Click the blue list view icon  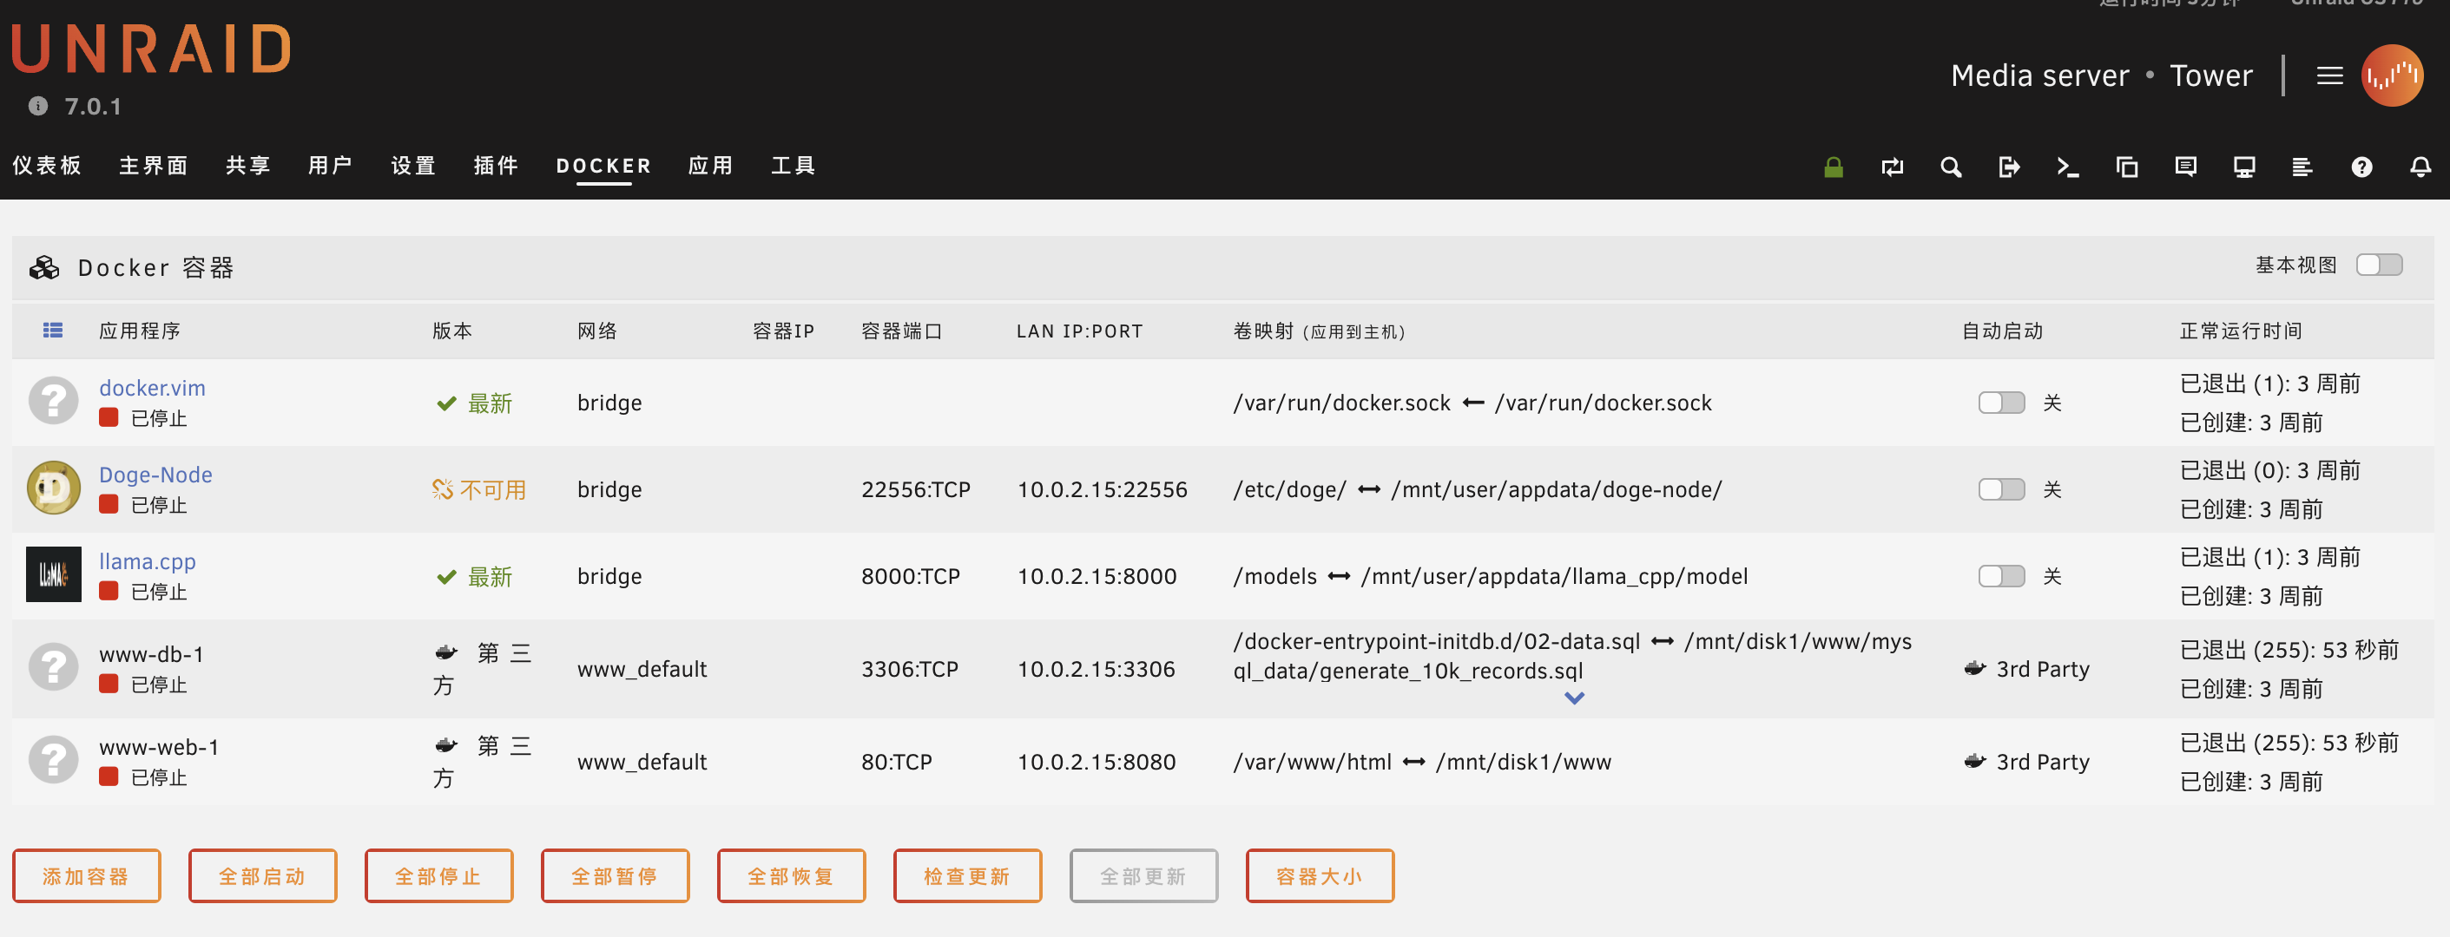tap(52, 330)
